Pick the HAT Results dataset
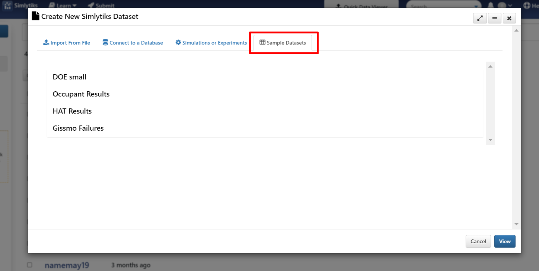The width and height of the screenshot is (539, 271). coord(265,111)
